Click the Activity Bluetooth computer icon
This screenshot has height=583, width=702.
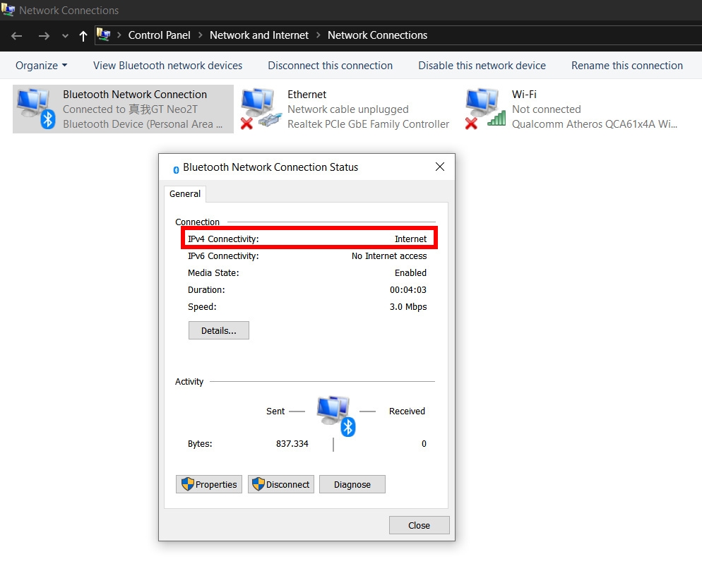pyautogui.click(x=335, y=416)
